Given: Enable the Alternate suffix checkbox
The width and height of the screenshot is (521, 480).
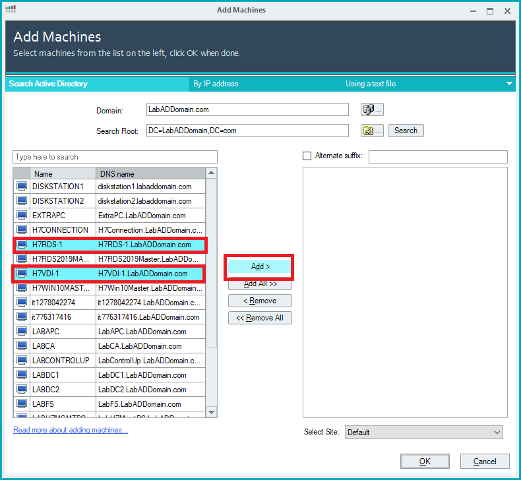Looking at the screenshot, I should click(x=307, y=156).
